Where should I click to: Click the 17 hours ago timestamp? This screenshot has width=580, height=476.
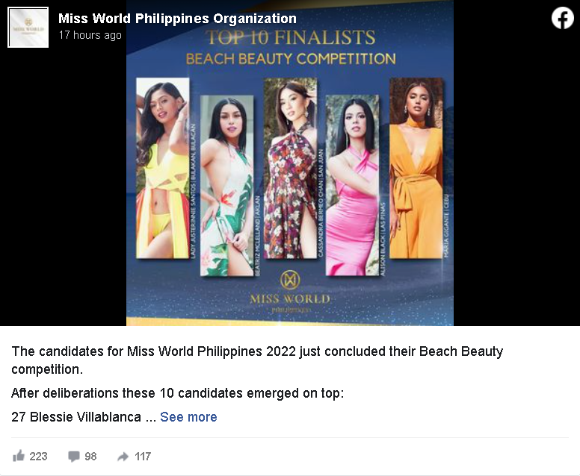[x=90, y=35]
